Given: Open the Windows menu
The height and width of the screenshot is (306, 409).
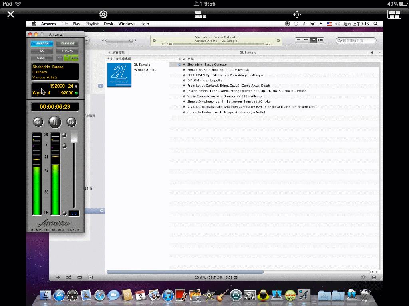Looking at the screenshot, I should tap(127, 24).
